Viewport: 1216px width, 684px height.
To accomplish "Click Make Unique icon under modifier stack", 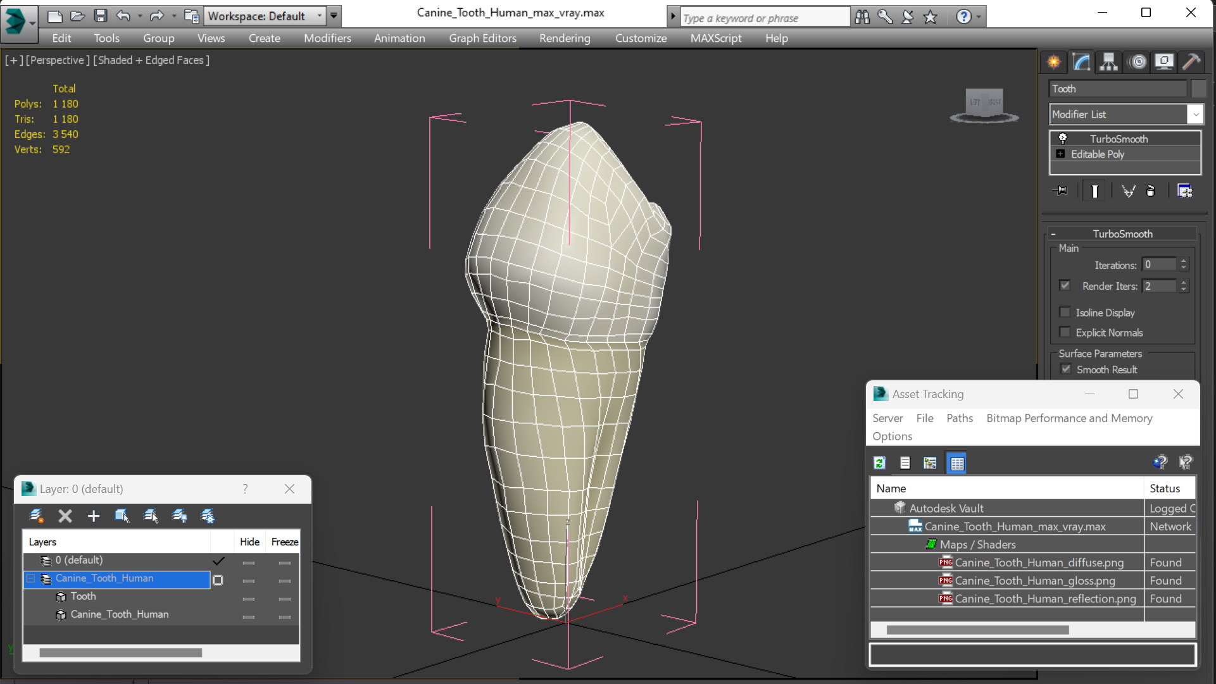I will pos(1128,190).
